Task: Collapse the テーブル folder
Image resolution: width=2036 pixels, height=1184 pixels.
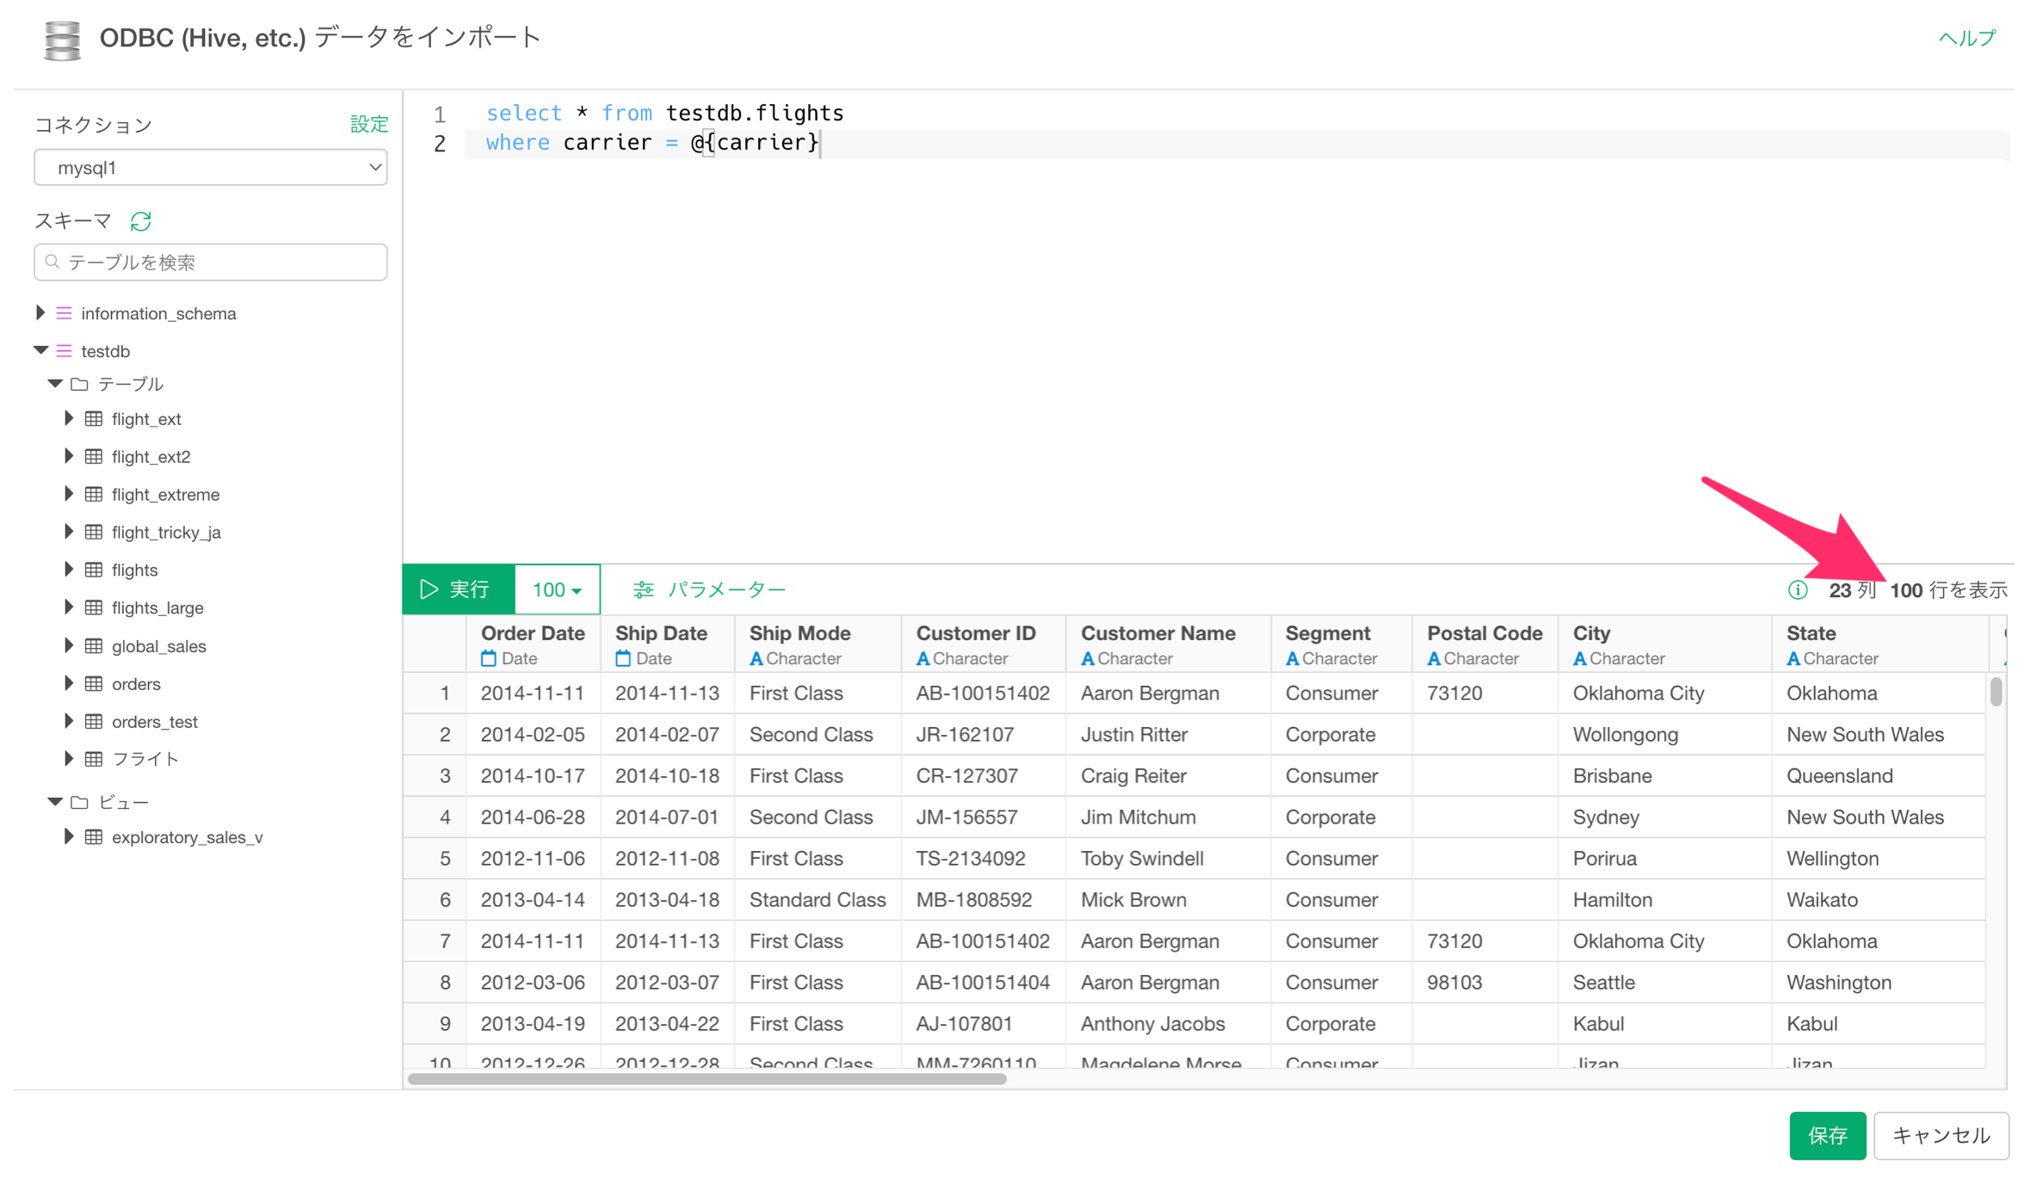Action: pyautogui.click(x=55, y=384)
